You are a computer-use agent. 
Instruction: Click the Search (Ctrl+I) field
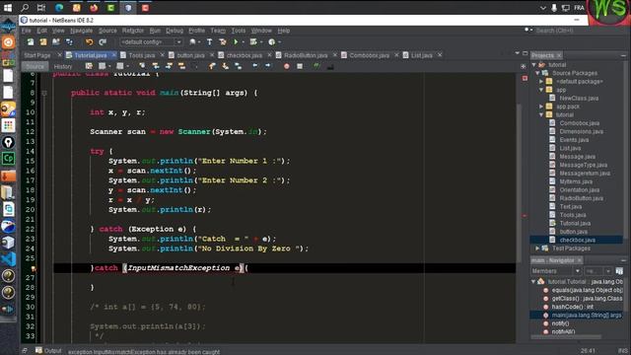[554, 31]
